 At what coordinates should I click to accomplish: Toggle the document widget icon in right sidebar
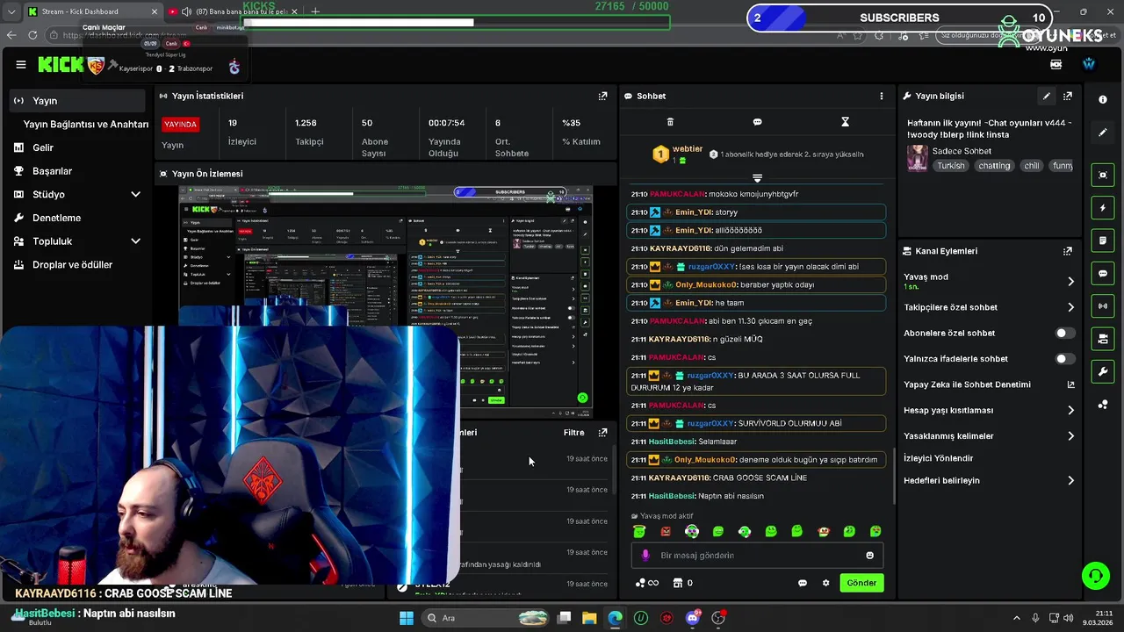tap(1103, 241)
